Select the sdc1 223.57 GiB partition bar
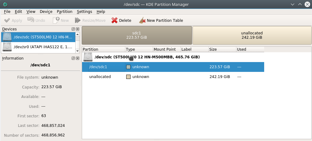Image resolution: width=312 pixels, height=141 pixels. (137, 35)
